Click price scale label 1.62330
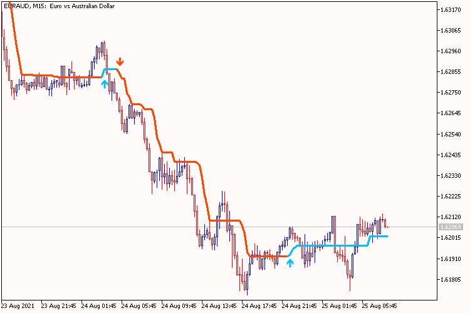This screenshot has height=313, width=470. tap(451, 175)
